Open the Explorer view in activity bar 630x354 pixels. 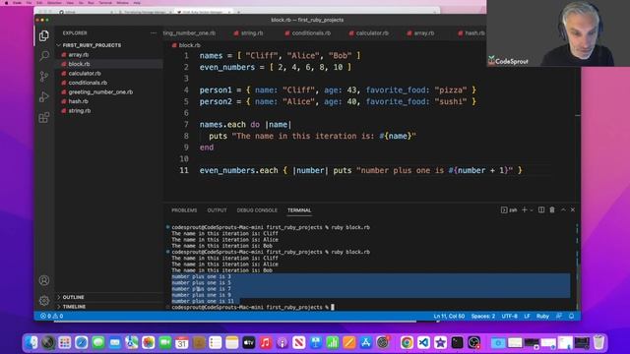pyautogui.click(x=44, y=35)
